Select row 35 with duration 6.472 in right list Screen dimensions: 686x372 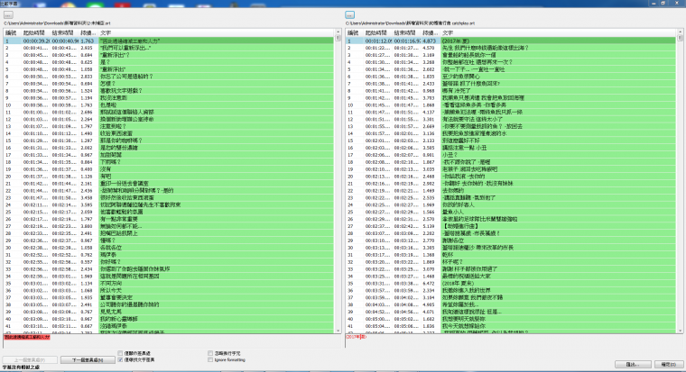(511, 284)
